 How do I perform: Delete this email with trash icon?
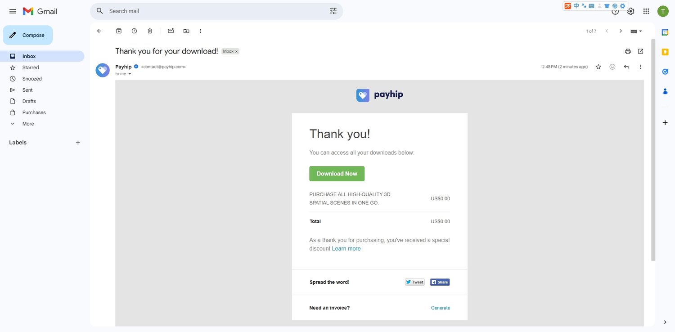(x=150, y=31)
